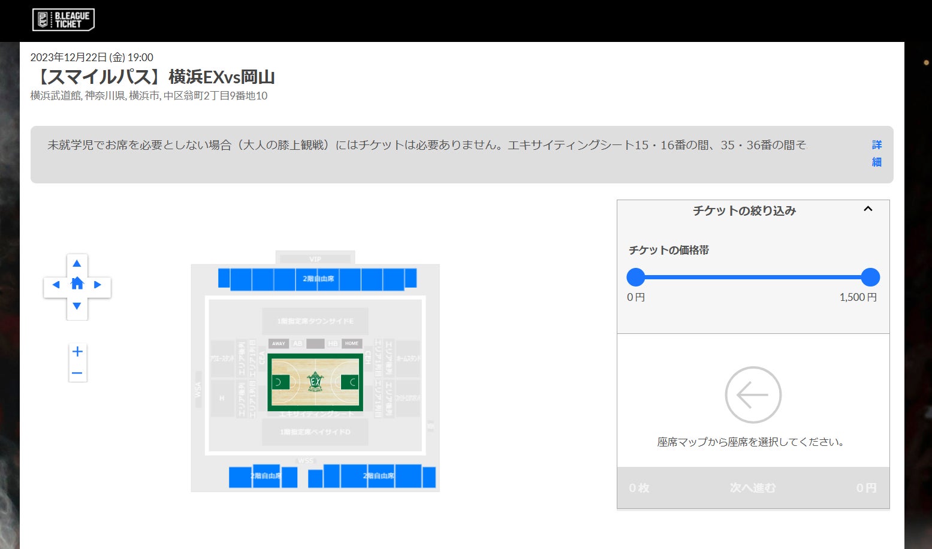Pan the seat map left

click(56, 285)
